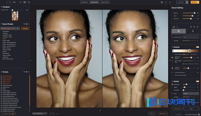
Task: Click the undo arrow icon
Action: 162,2
